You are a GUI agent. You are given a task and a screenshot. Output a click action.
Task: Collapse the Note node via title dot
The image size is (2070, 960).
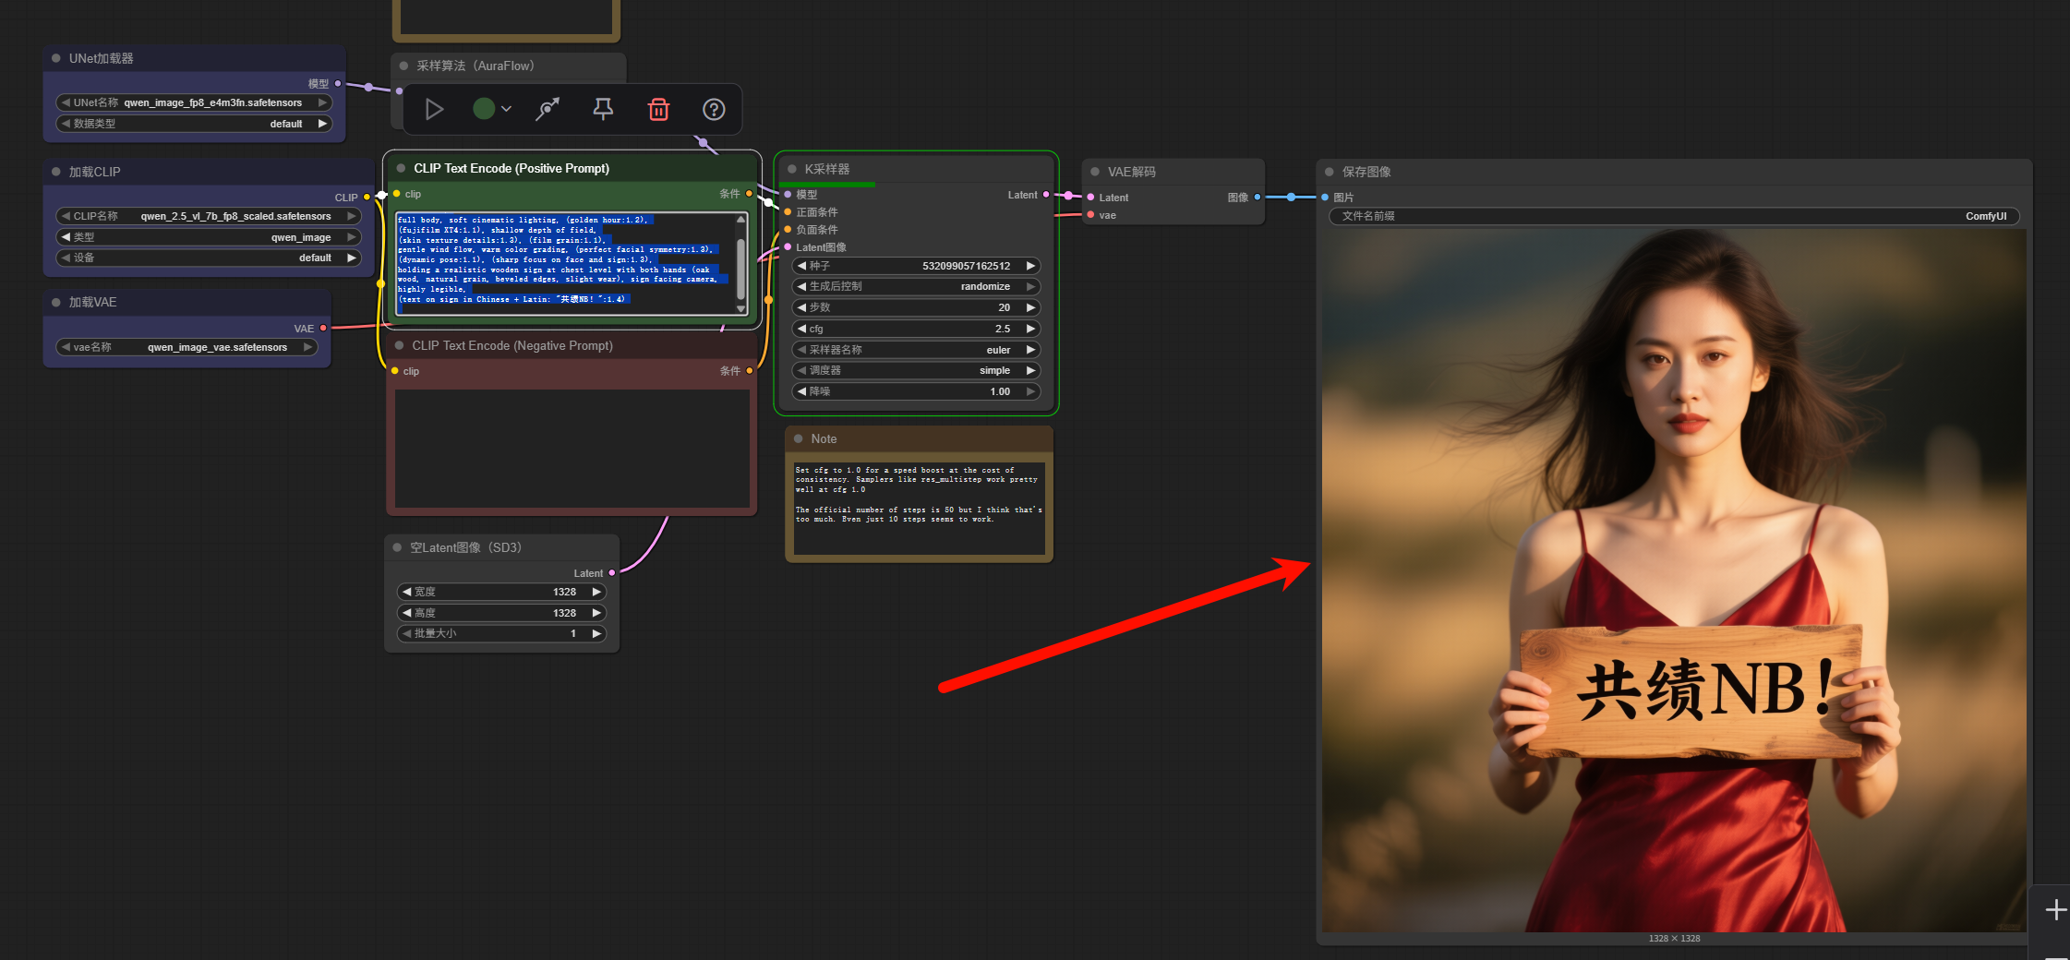[799, 439]
